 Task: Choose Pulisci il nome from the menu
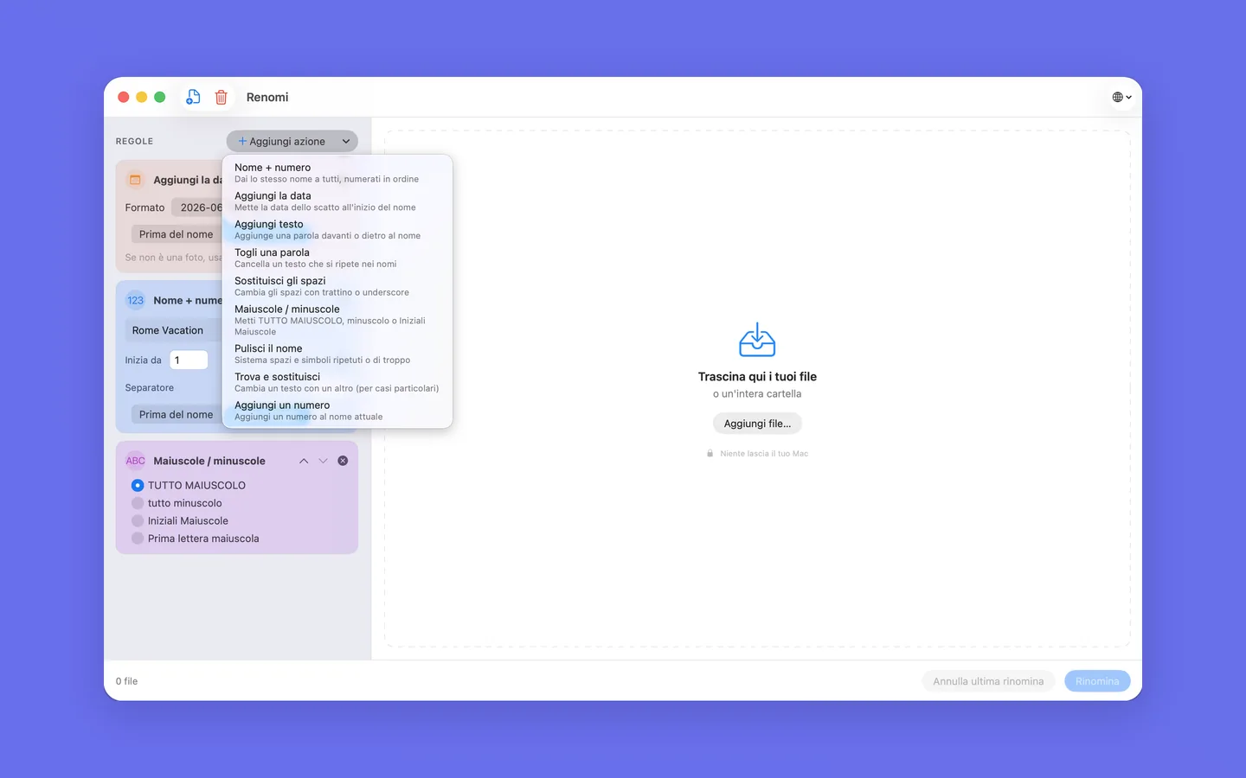[337, 354]
